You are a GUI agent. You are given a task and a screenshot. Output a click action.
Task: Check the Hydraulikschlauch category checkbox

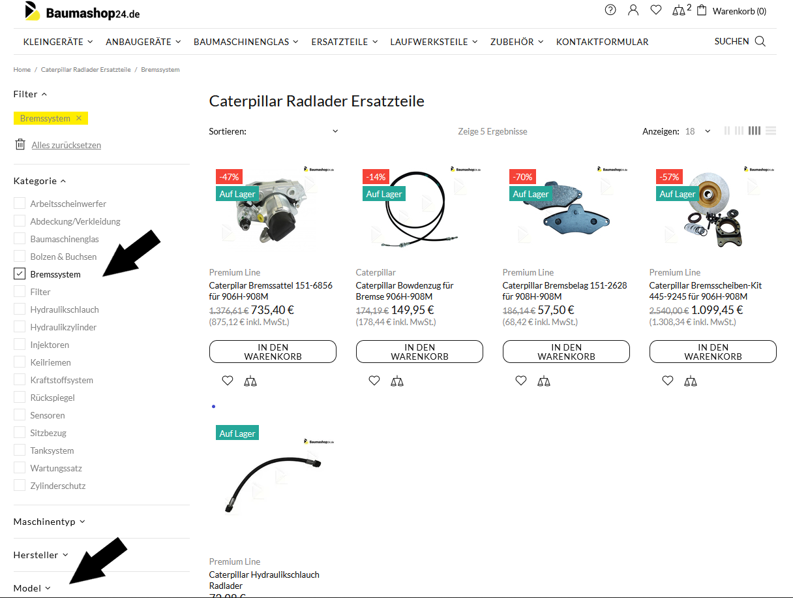(20, 309)
